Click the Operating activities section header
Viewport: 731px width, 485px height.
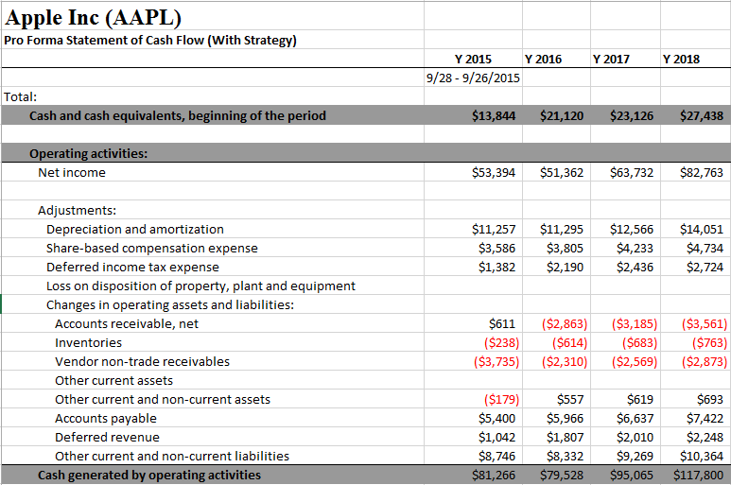tap(89, 153)
